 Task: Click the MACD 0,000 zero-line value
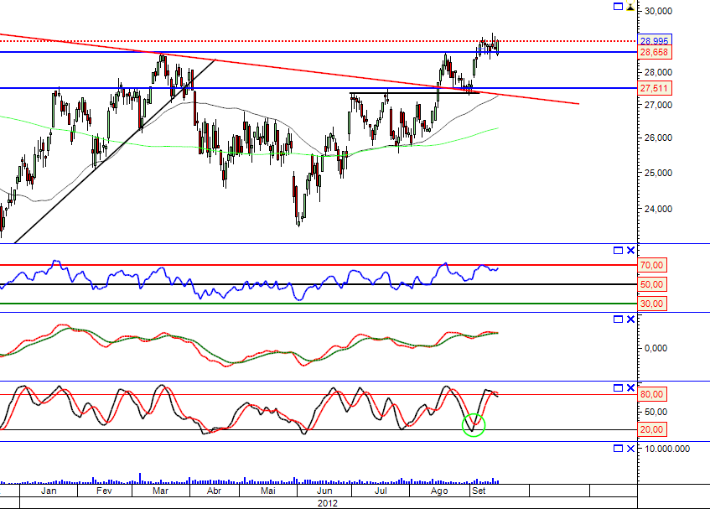656,348
